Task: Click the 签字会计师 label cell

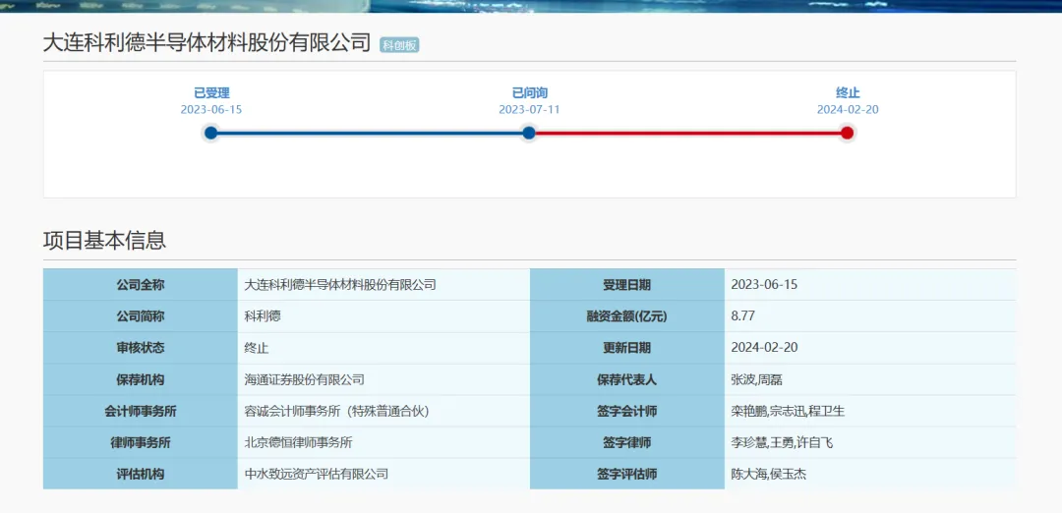Action: [x=627, y=411]
